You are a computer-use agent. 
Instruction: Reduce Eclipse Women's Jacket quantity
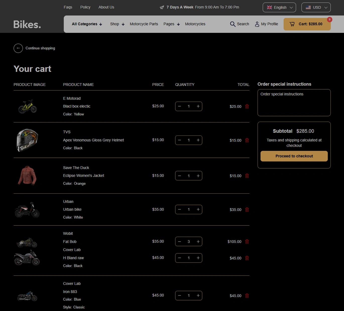pyautogui.click(x=180, y=176)
